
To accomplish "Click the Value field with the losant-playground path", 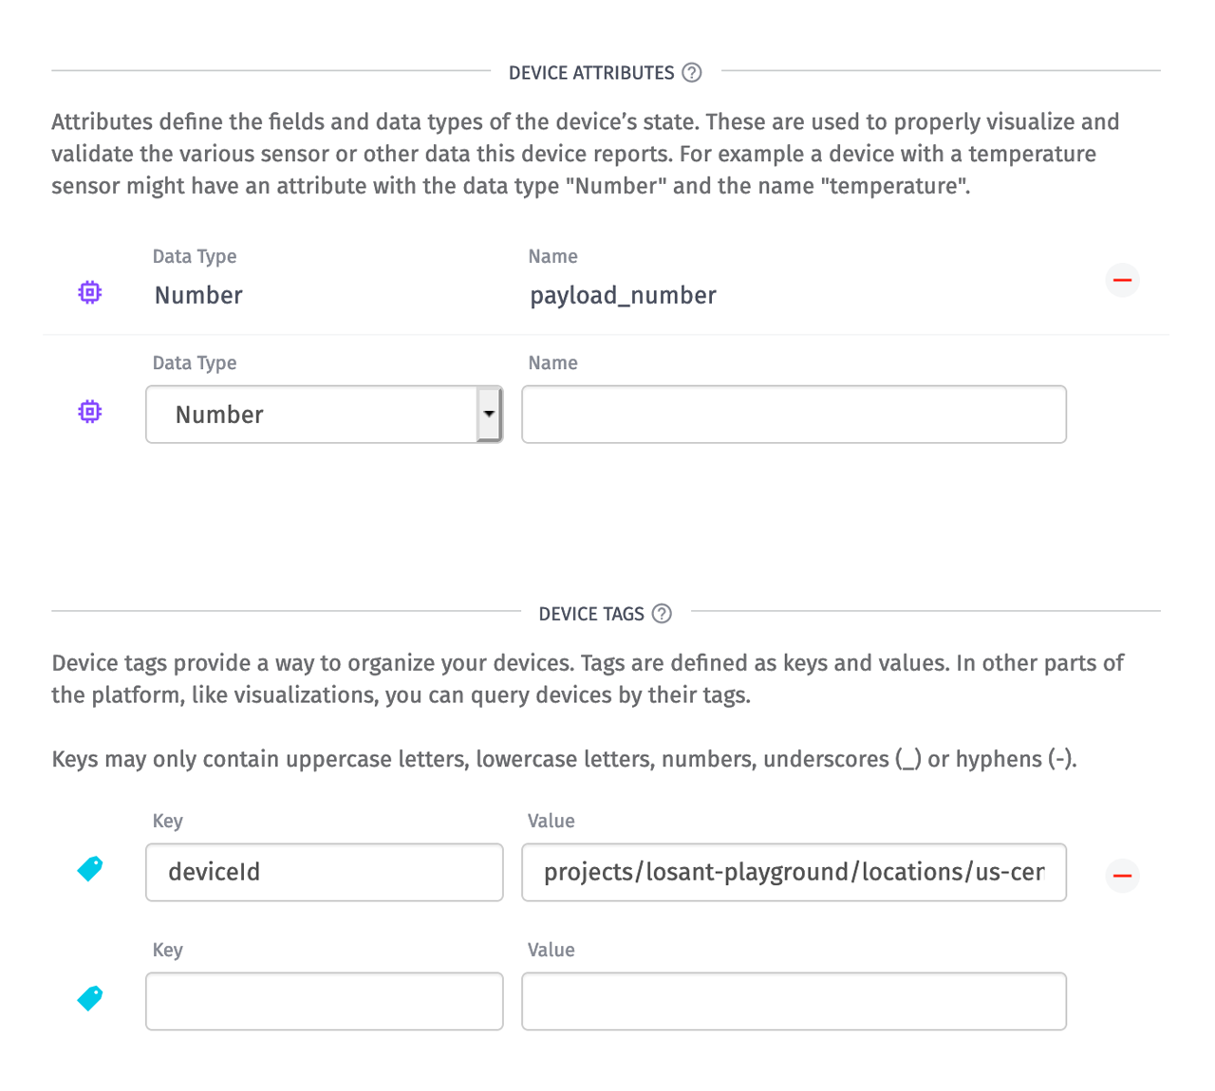I will [x=794, y=872].
